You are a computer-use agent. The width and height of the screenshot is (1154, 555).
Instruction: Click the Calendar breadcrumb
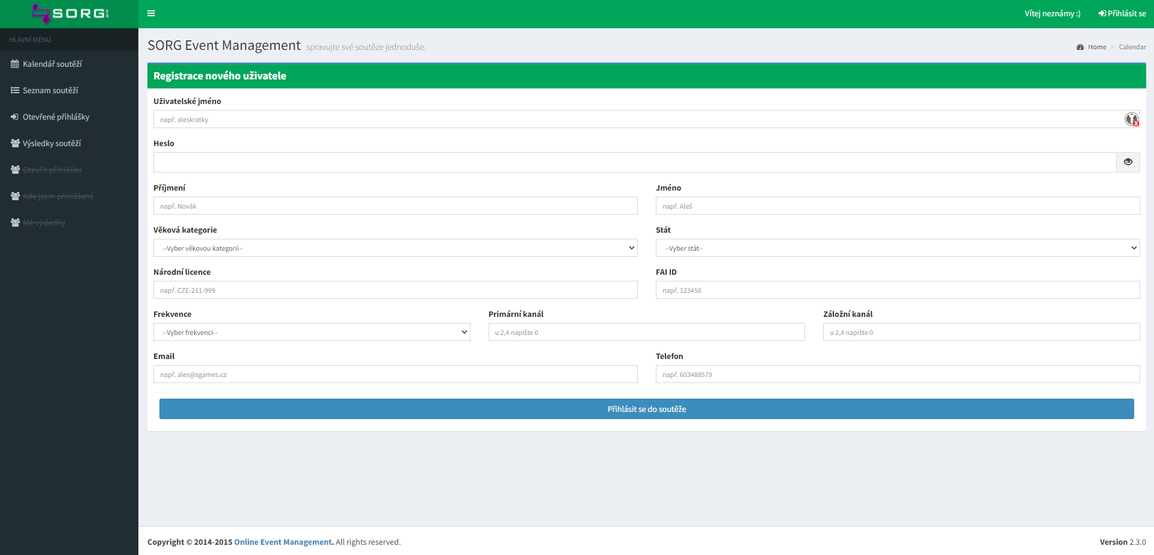coord(1132,47)
